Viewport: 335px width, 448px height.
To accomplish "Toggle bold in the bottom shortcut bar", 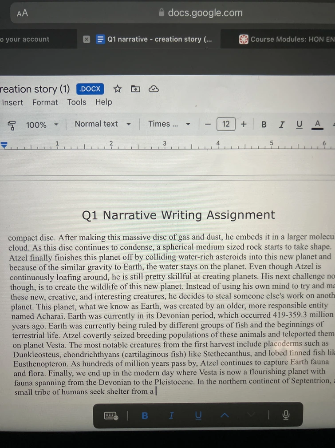I will point(145,416).
